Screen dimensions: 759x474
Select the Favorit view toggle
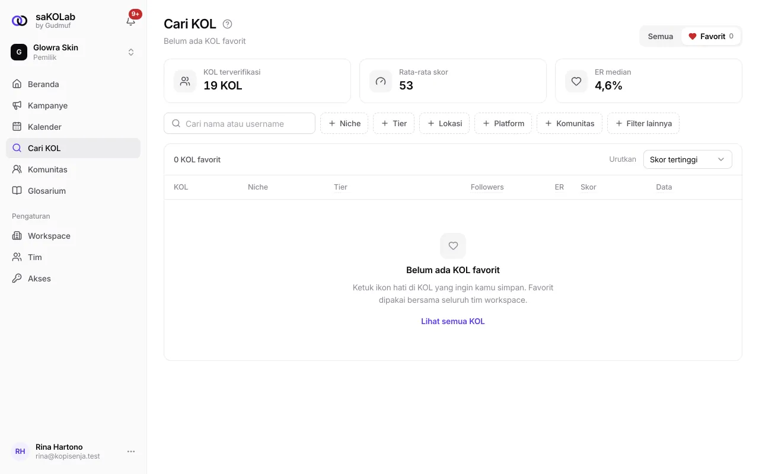click(710, 36)
